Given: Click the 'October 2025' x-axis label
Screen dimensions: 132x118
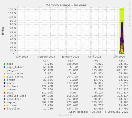Looking at the screenshot, I should point(46,57).
